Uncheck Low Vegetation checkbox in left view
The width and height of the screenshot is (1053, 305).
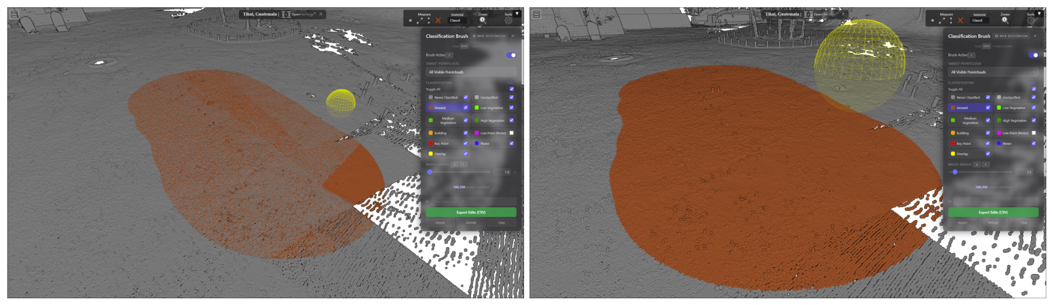[x=511, y=108]
